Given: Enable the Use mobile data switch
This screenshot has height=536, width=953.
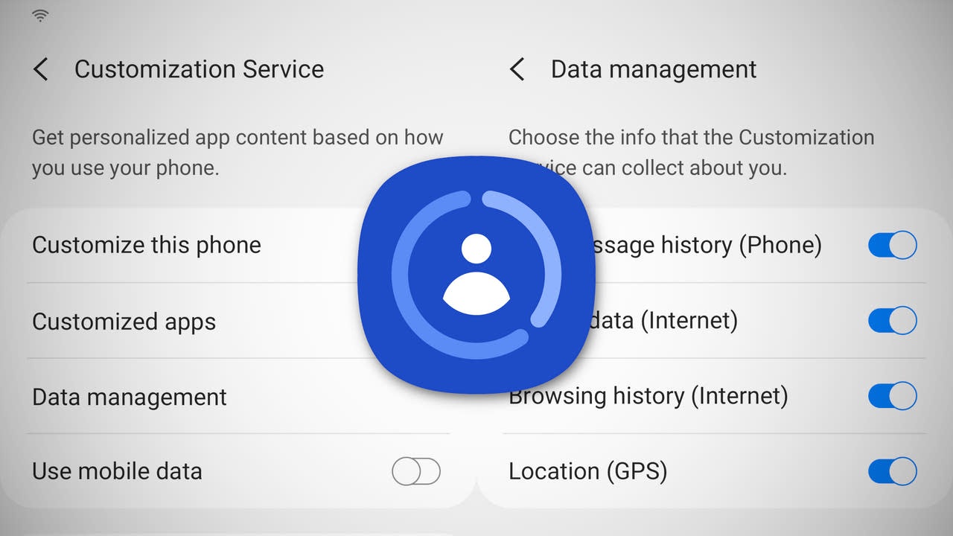Looking at the screenshot, I should [416, 472].
